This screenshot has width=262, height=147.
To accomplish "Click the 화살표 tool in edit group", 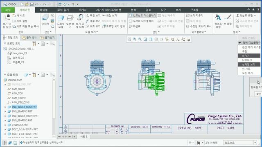I will click(x=135, y=26).
